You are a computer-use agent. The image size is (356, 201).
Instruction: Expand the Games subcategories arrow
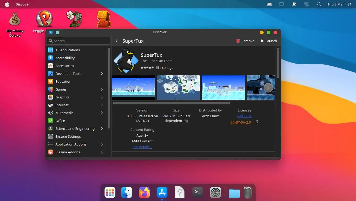[102, 89]
